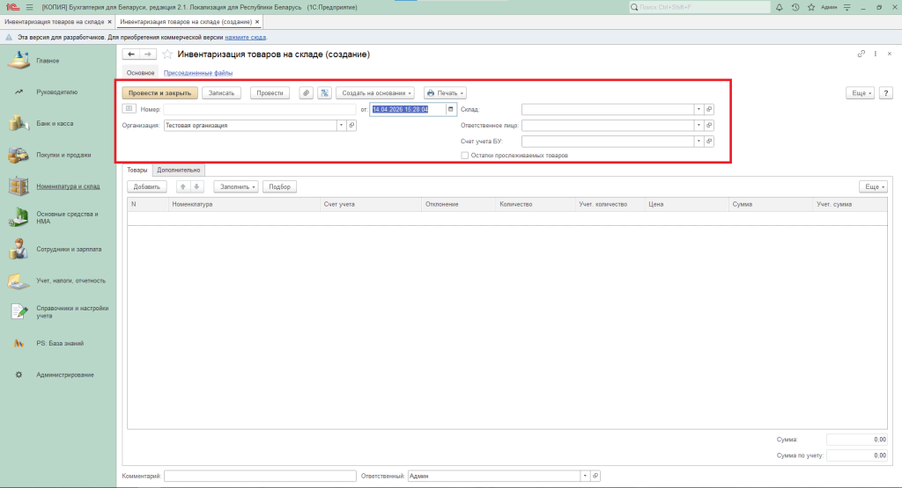Open help with question mark button

click(x=885, y=92)
